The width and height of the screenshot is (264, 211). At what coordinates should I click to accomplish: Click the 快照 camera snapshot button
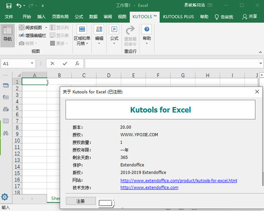coord(28,44)
